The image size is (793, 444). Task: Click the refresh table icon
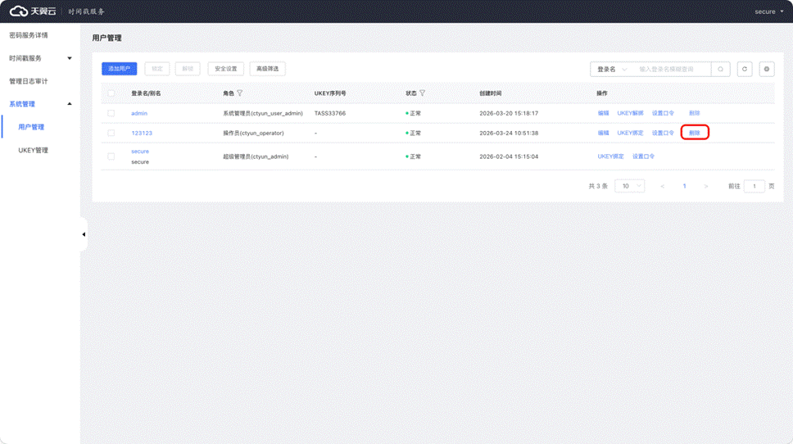(744, 70)
